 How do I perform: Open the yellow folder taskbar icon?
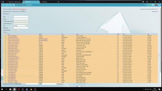31,89
